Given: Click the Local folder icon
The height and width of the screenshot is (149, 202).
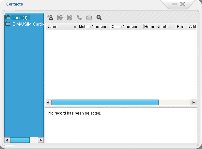Looking at the screenshot, I should (x=8, y=17).
